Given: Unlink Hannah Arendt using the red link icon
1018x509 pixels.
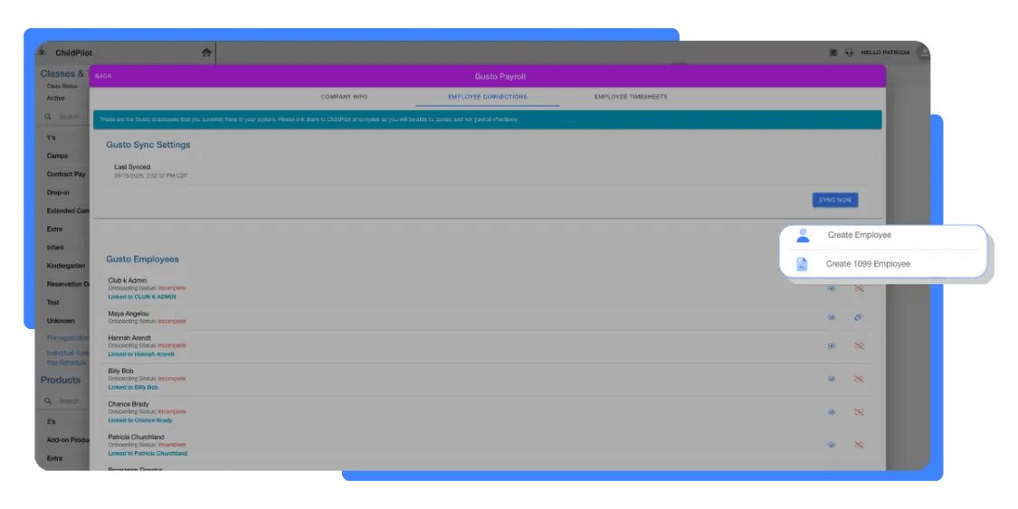Looking at the screenshot, I should [x=859, y=346].
